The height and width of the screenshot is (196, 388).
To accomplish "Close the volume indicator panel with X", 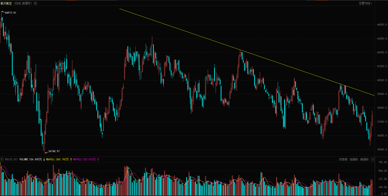I will 372,160.
